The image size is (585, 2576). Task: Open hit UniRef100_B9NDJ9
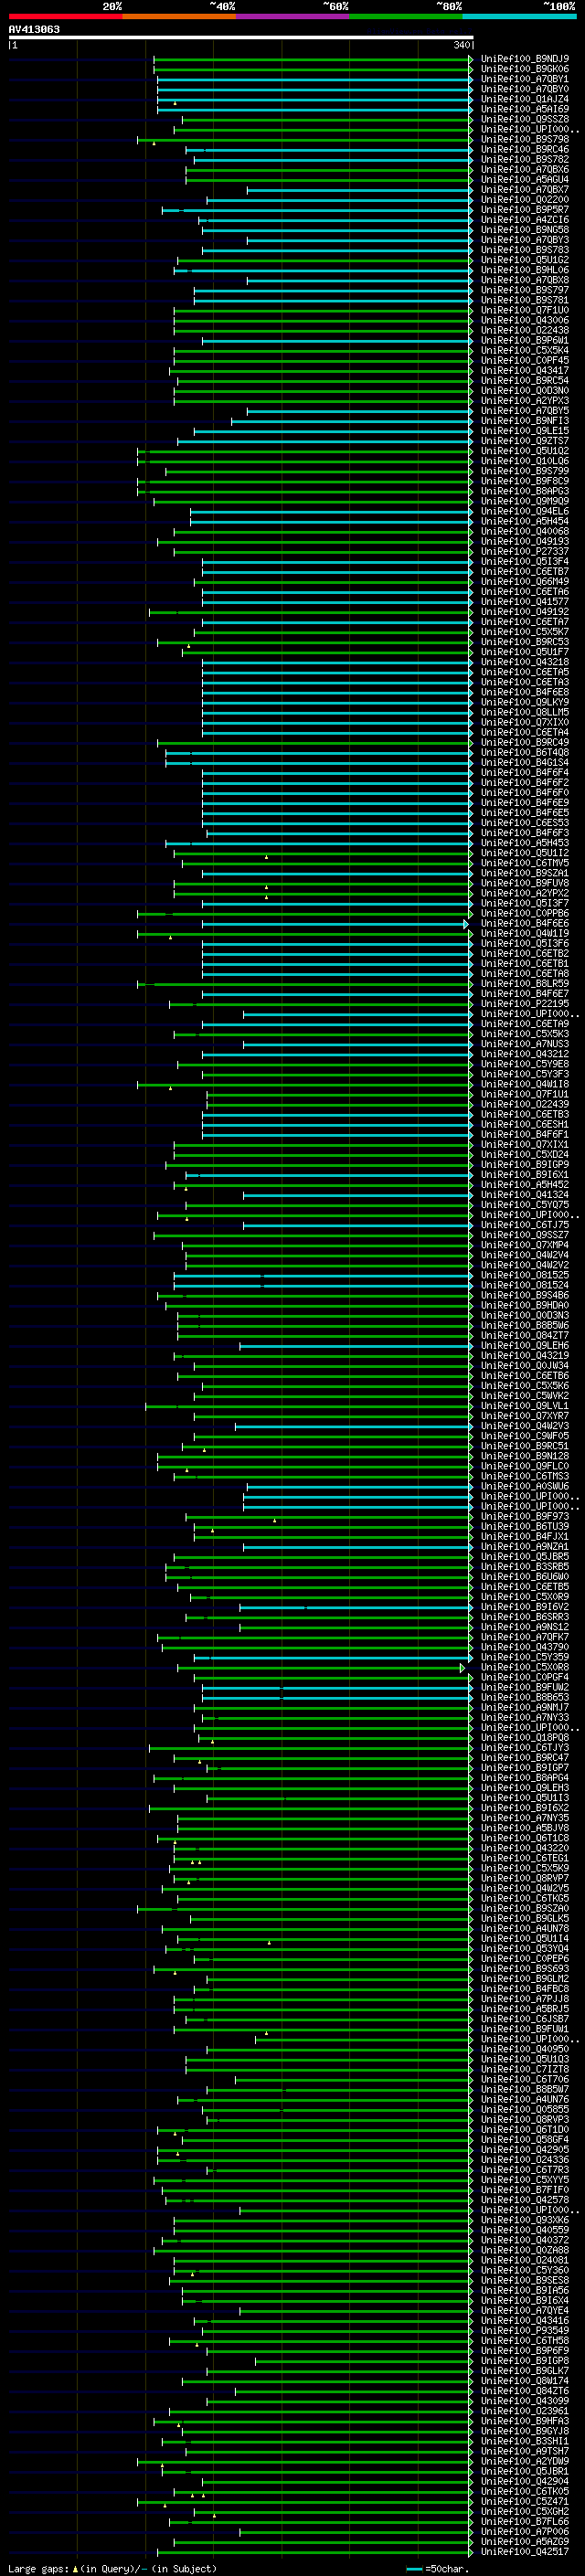(524, 59)
